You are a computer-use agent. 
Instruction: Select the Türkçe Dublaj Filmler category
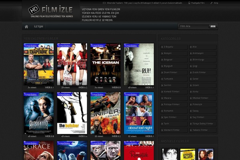(x=203, y=124)
